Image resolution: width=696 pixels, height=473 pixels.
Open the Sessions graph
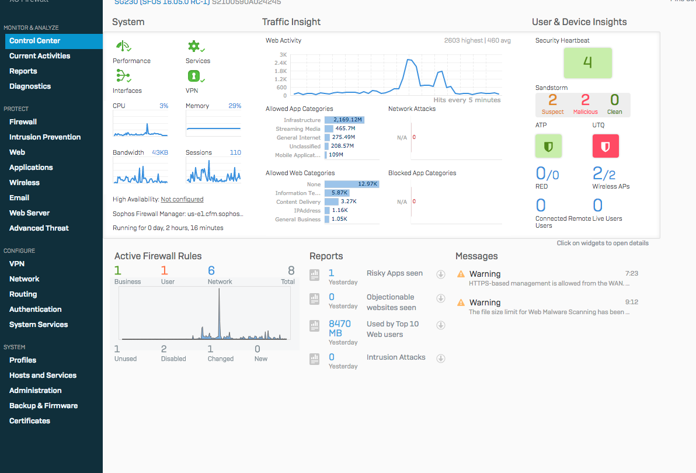(214, 171)
